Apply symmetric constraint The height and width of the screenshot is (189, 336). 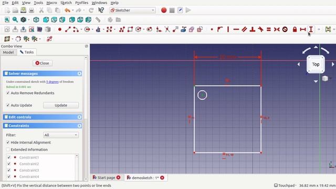[277, 29]
